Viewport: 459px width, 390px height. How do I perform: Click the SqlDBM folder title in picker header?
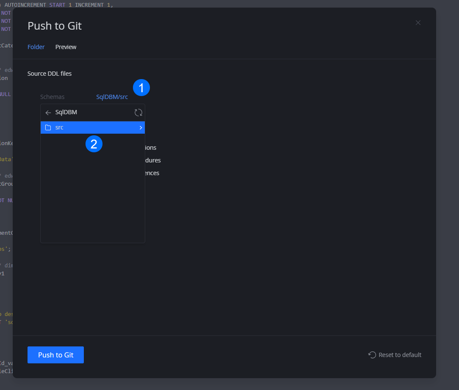pyautogui.click(x=66, y=113)
